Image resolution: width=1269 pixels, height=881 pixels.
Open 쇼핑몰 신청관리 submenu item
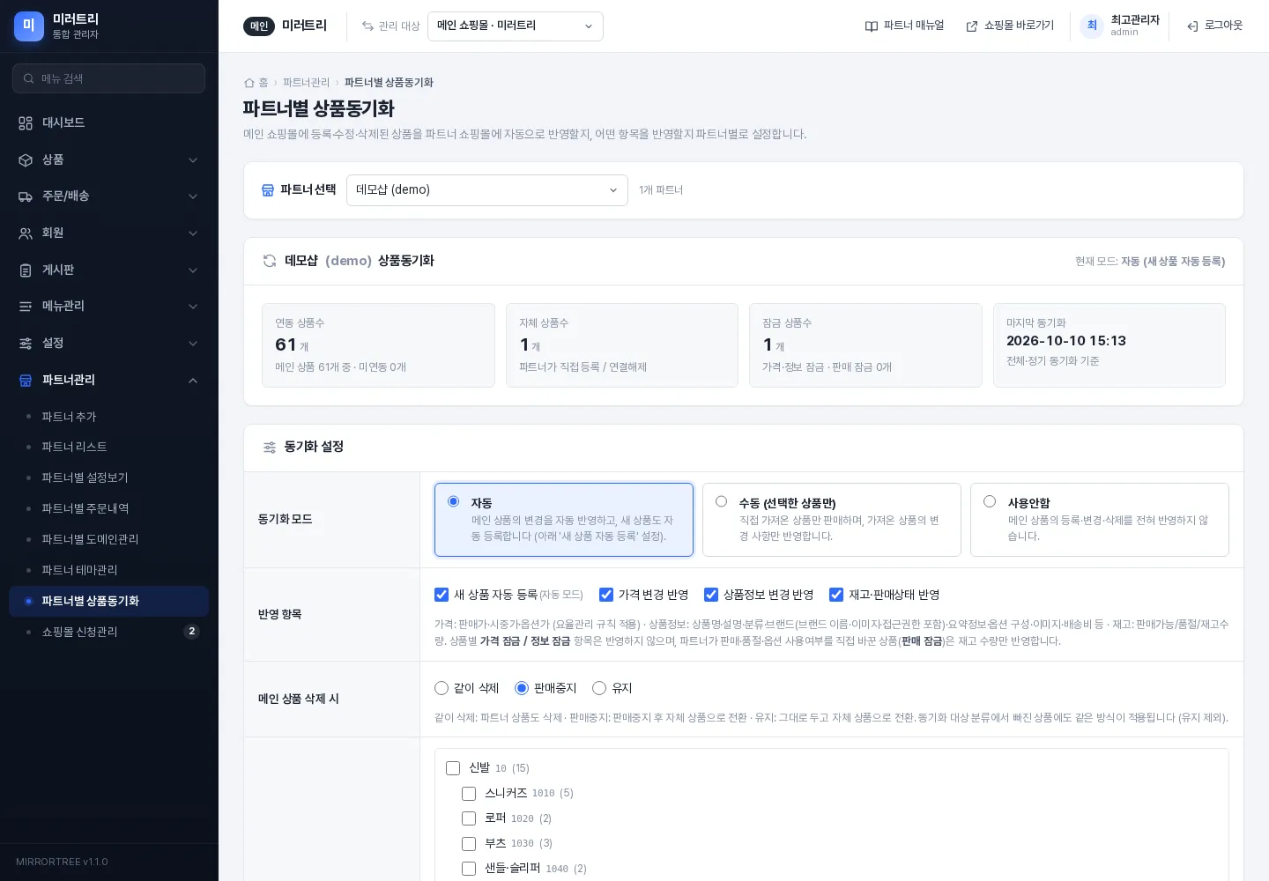coord(109,633)
